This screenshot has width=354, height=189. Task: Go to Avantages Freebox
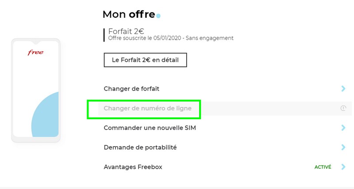pos(133,167)
